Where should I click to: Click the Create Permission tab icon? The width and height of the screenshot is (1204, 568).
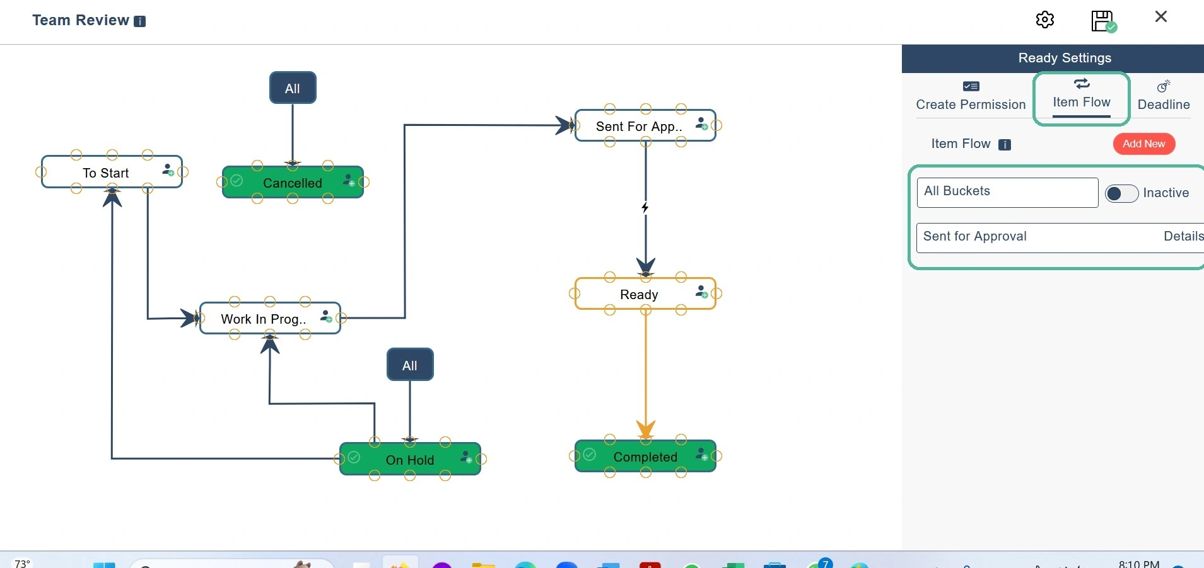pos(971,86)
